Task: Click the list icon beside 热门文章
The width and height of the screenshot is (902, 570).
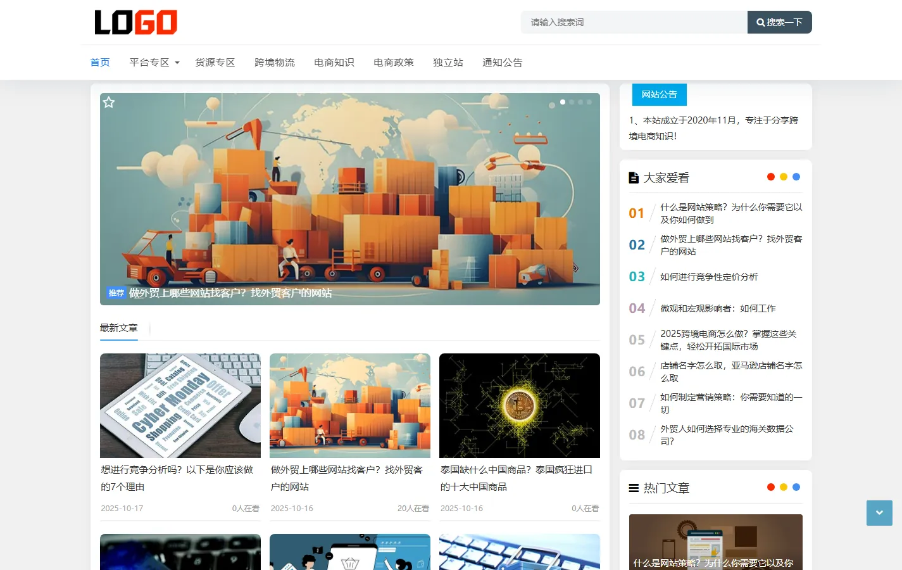Action: pyautogui.click(x=634, y=488)
